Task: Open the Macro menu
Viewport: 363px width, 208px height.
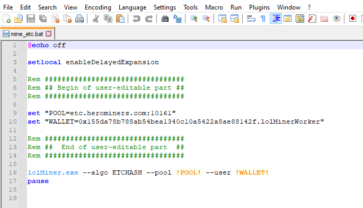Action: [214, 7]
